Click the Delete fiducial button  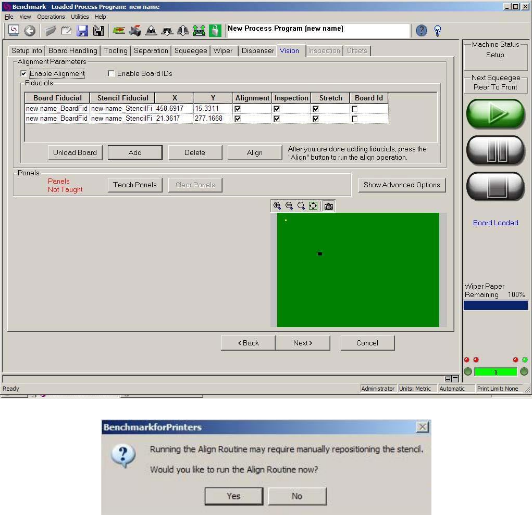coord(195,152)
